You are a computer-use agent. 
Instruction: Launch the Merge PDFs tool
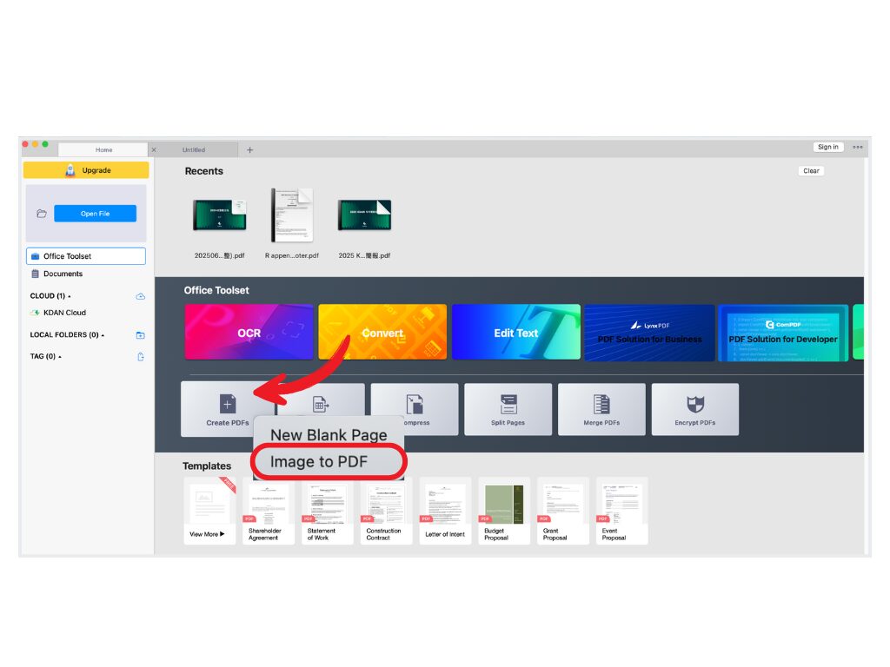[x=601, y=405]
